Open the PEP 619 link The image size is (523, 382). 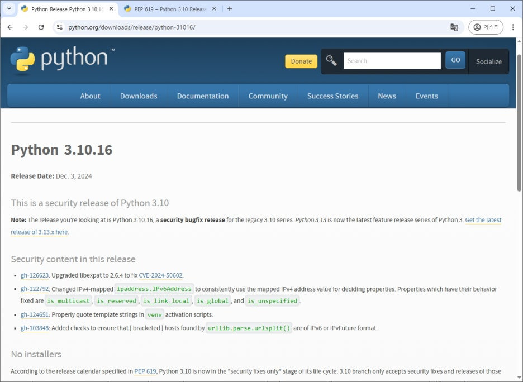145,371
